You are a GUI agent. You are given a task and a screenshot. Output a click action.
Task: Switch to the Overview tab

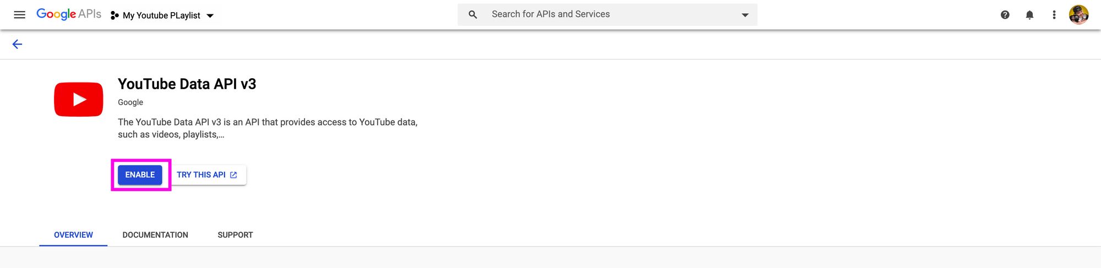(x=73, y=235)
